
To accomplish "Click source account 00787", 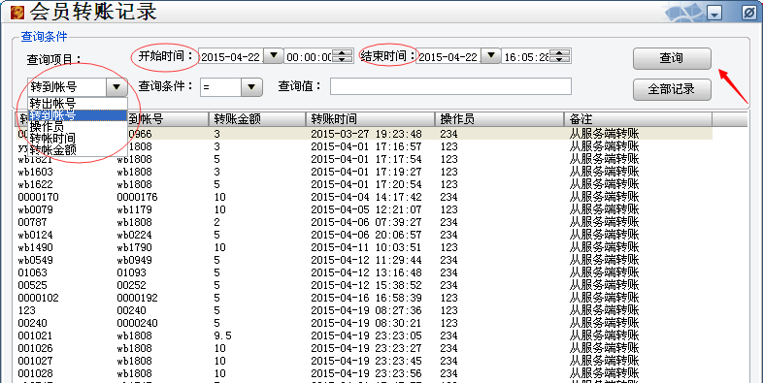I will (x=33, y=222).
